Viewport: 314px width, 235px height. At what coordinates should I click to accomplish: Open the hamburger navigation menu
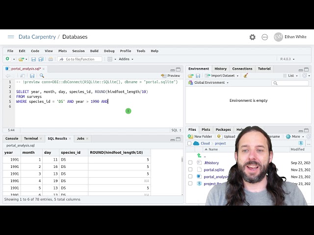[11, 37]
